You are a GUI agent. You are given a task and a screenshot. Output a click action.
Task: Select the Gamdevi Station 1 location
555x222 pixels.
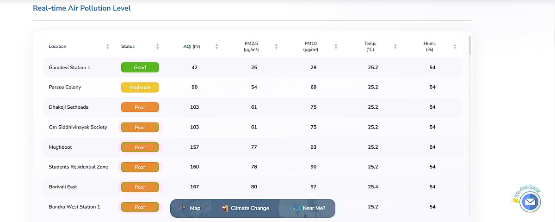[x=69, y=68]
